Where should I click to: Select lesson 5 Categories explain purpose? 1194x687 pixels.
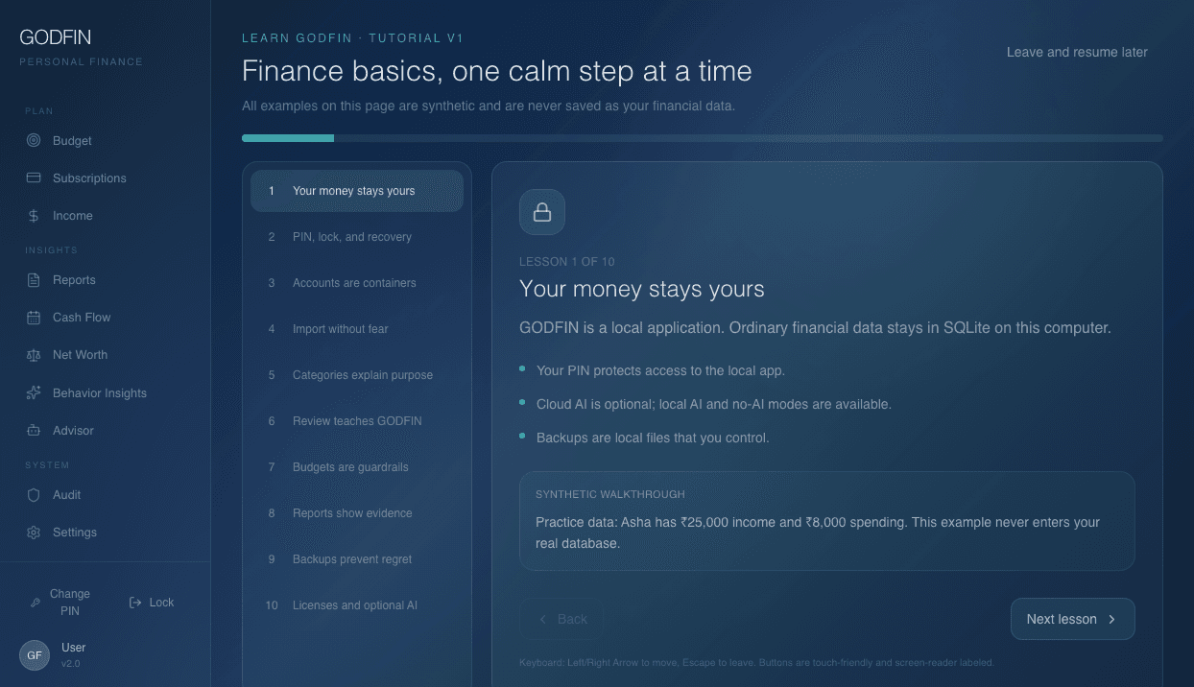pyautogui.click(x=357, y=375)
